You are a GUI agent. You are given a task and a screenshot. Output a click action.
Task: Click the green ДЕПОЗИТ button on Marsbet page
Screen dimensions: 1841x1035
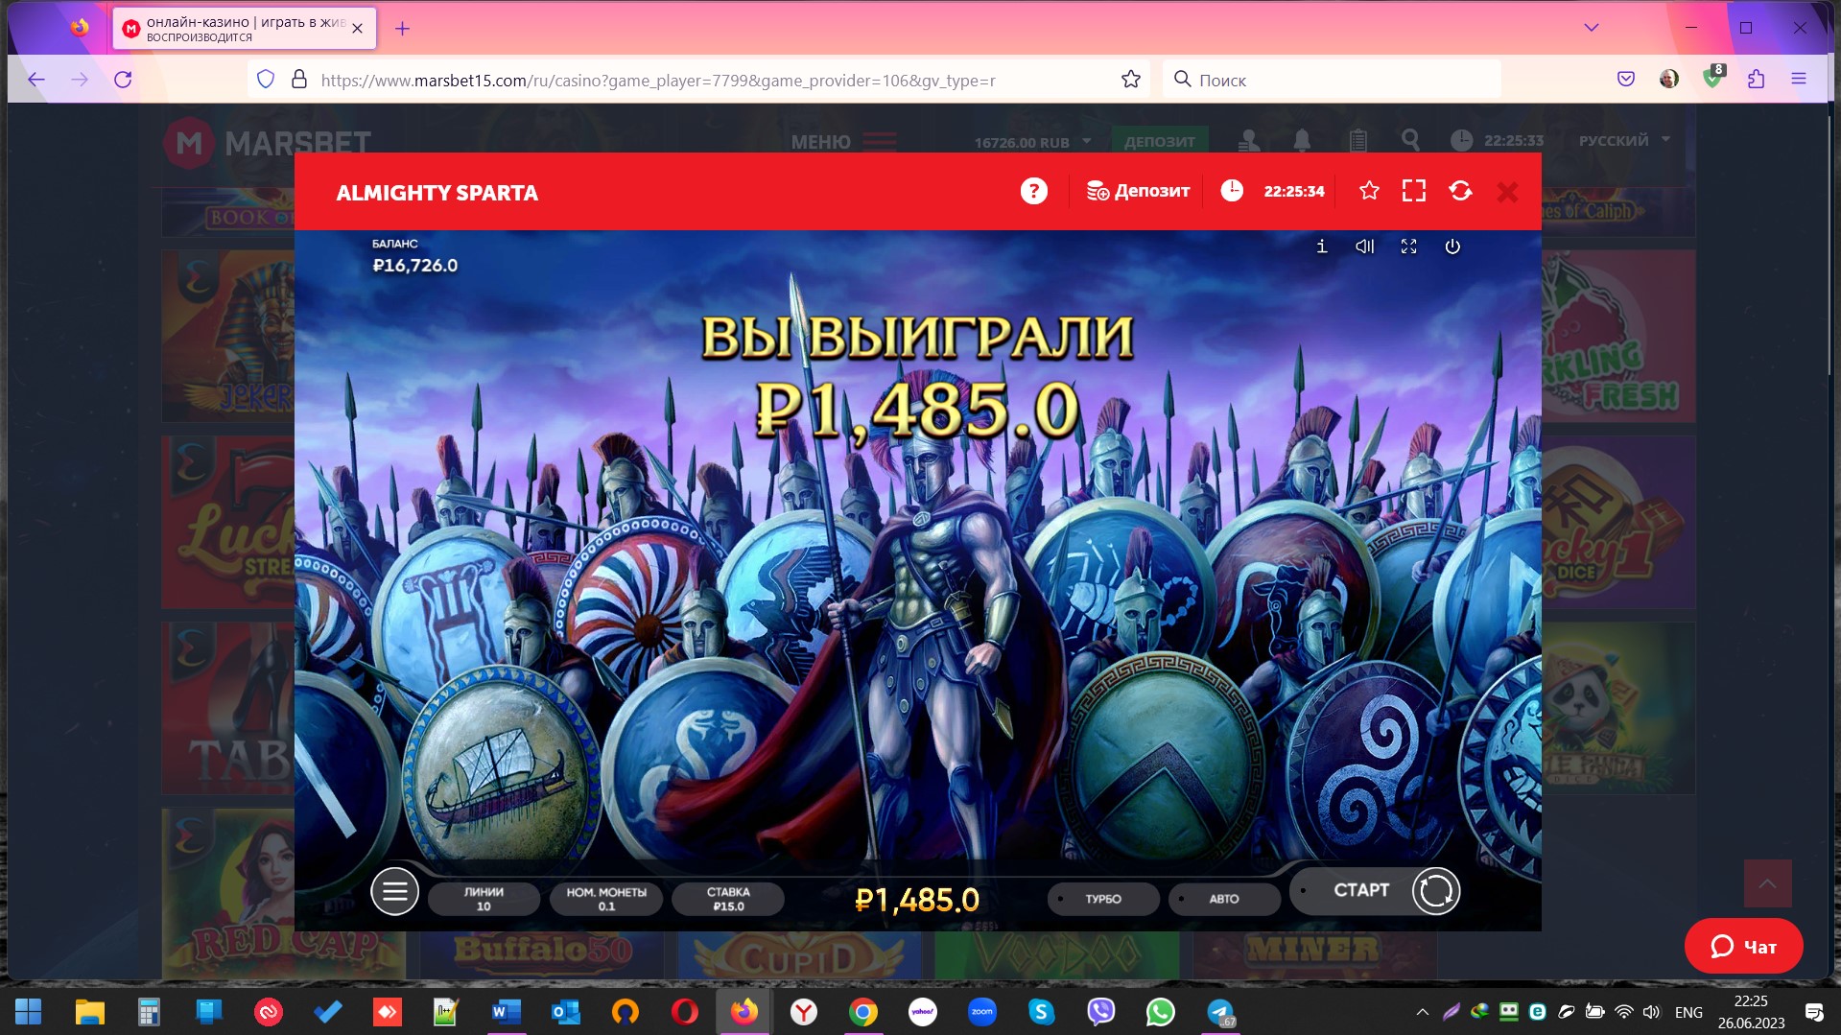point(1160,142)
